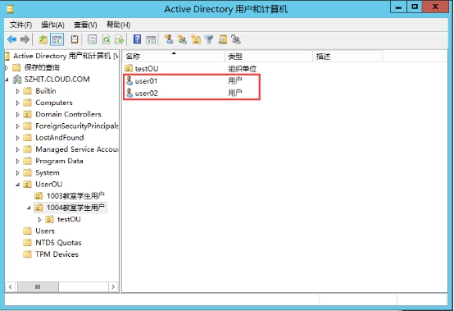
Task: Click the tree pane horizontal scroll thumb
Action: point(38,286)
